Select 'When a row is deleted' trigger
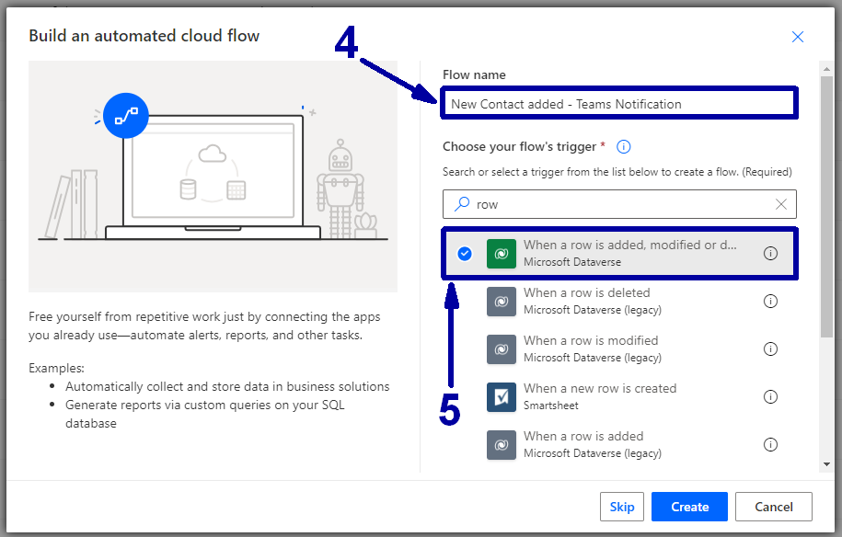This screenshot has height=537, width=842. [x=619, y=301]
